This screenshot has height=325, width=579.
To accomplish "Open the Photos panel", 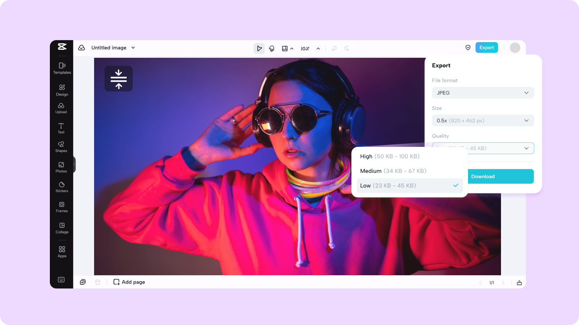I will click(61, 167).
